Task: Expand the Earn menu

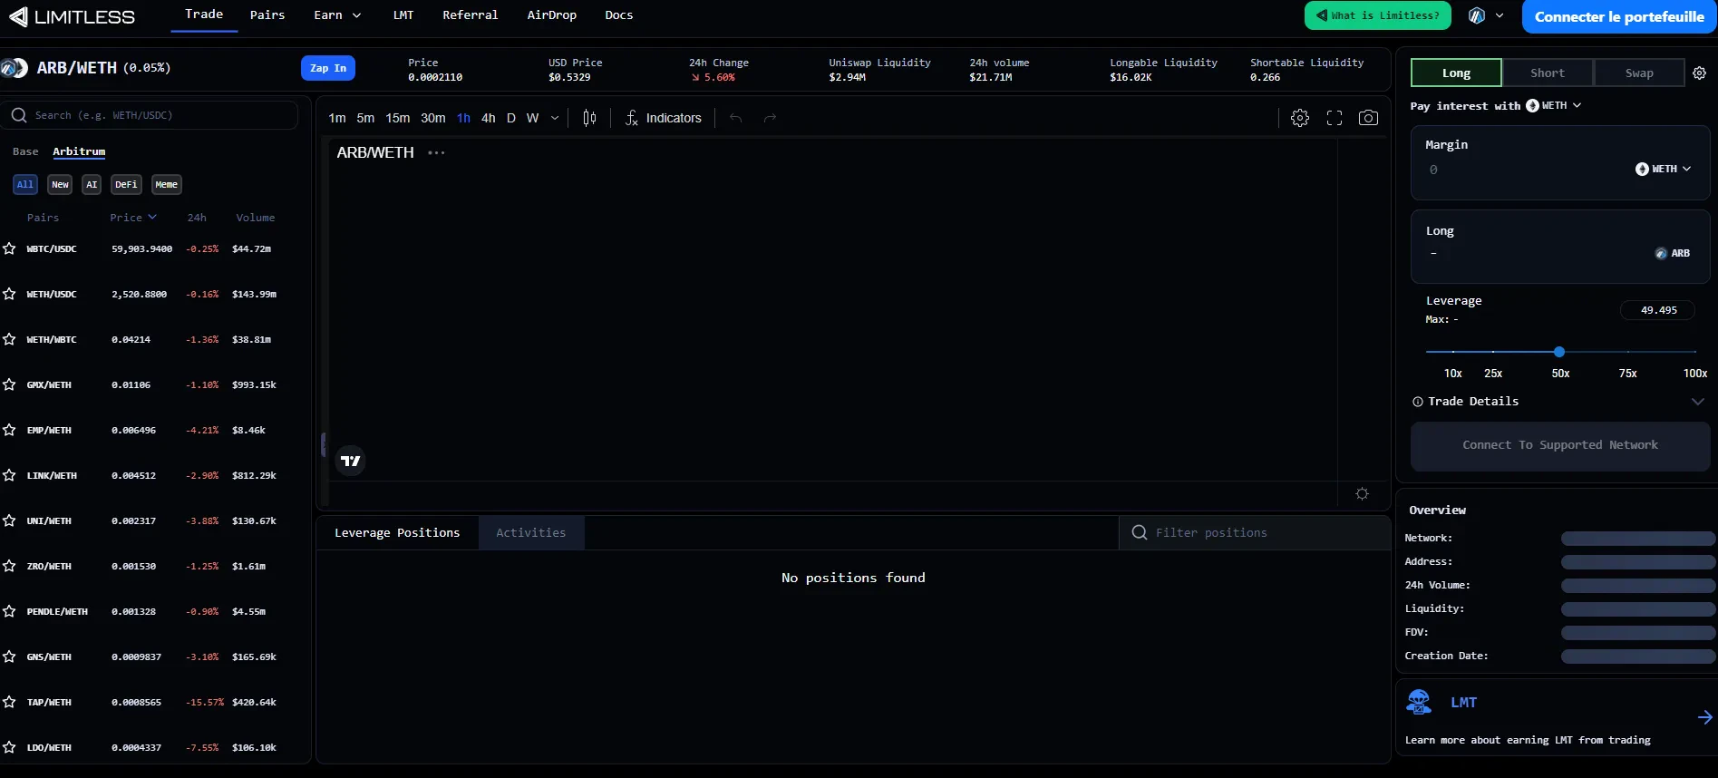Action: tap(337, 15)
